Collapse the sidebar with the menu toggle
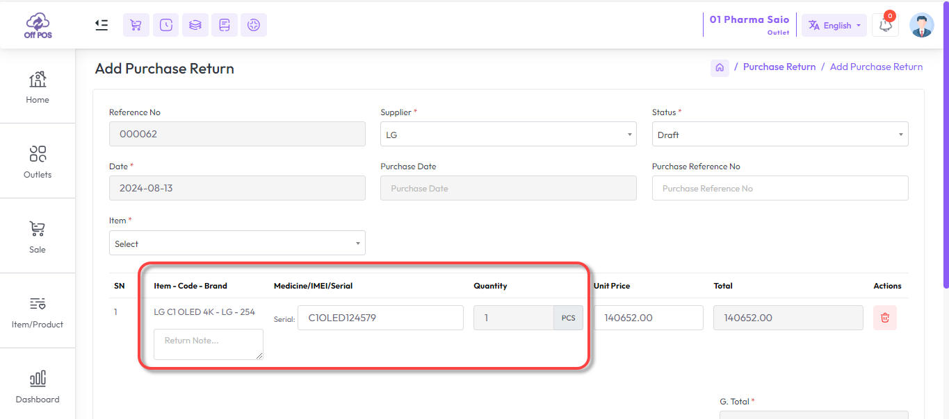Image resolution: width=949 pixels, height=419 pixels. coord(102,25)
